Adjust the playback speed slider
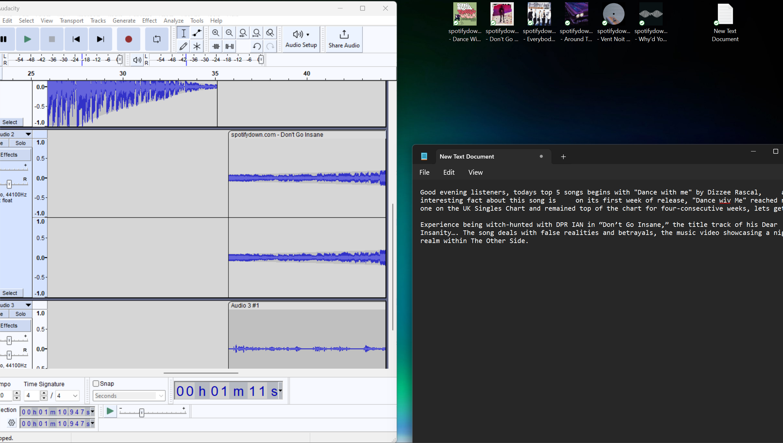 (x=141, y=413)
